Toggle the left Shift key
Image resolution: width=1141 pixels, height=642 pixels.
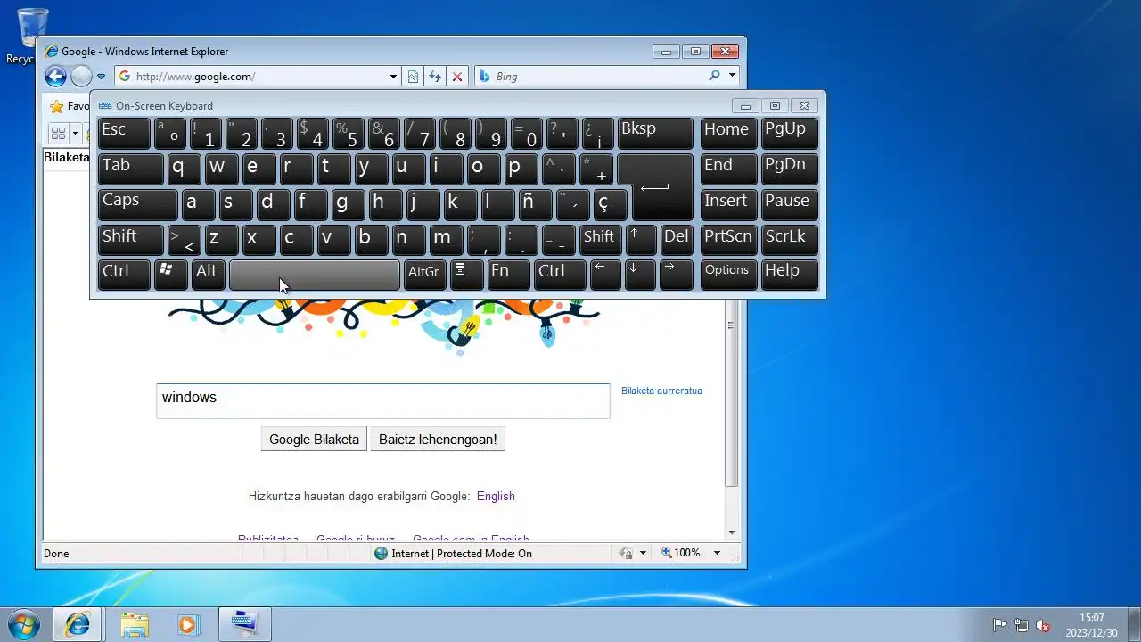[131, 239]
